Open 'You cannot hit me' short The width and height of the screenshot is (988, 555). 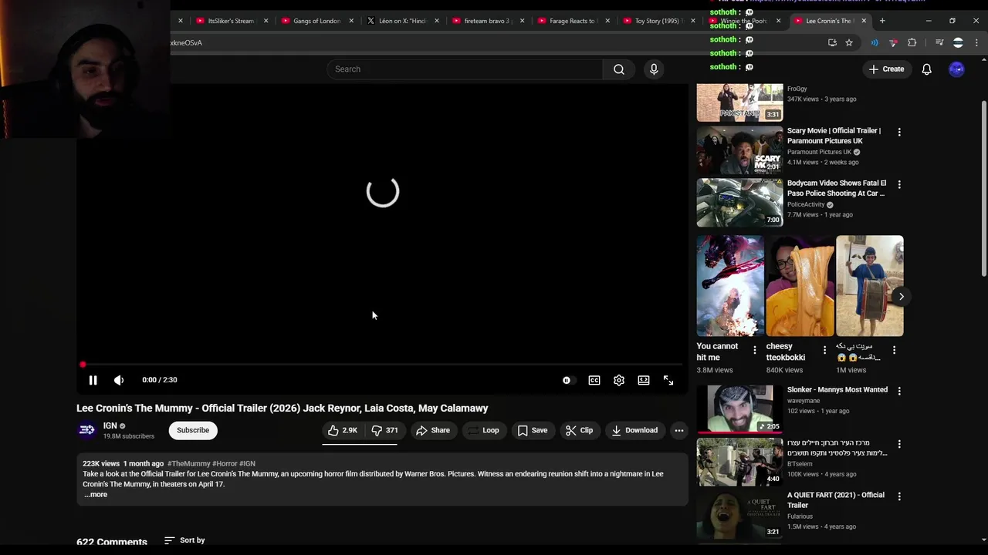(x=730, y=286)
